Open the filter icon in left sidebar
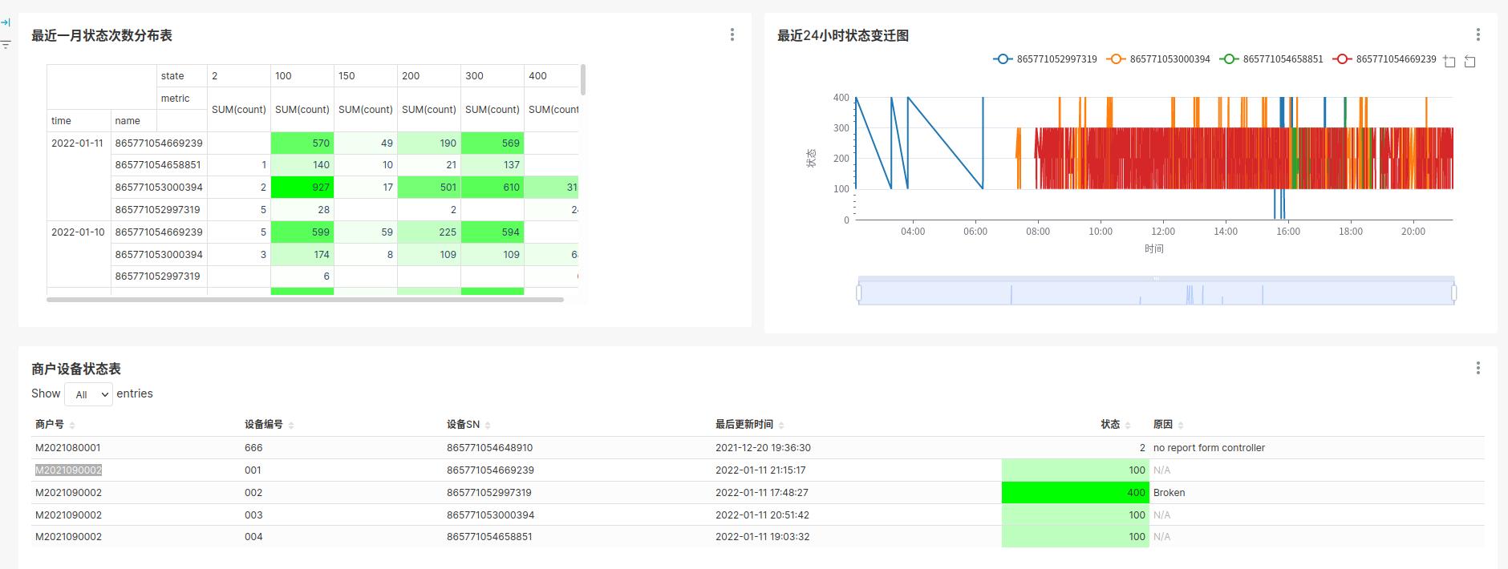The height and width of the screenshot is (569, 1508). click(x=6, y=44)
